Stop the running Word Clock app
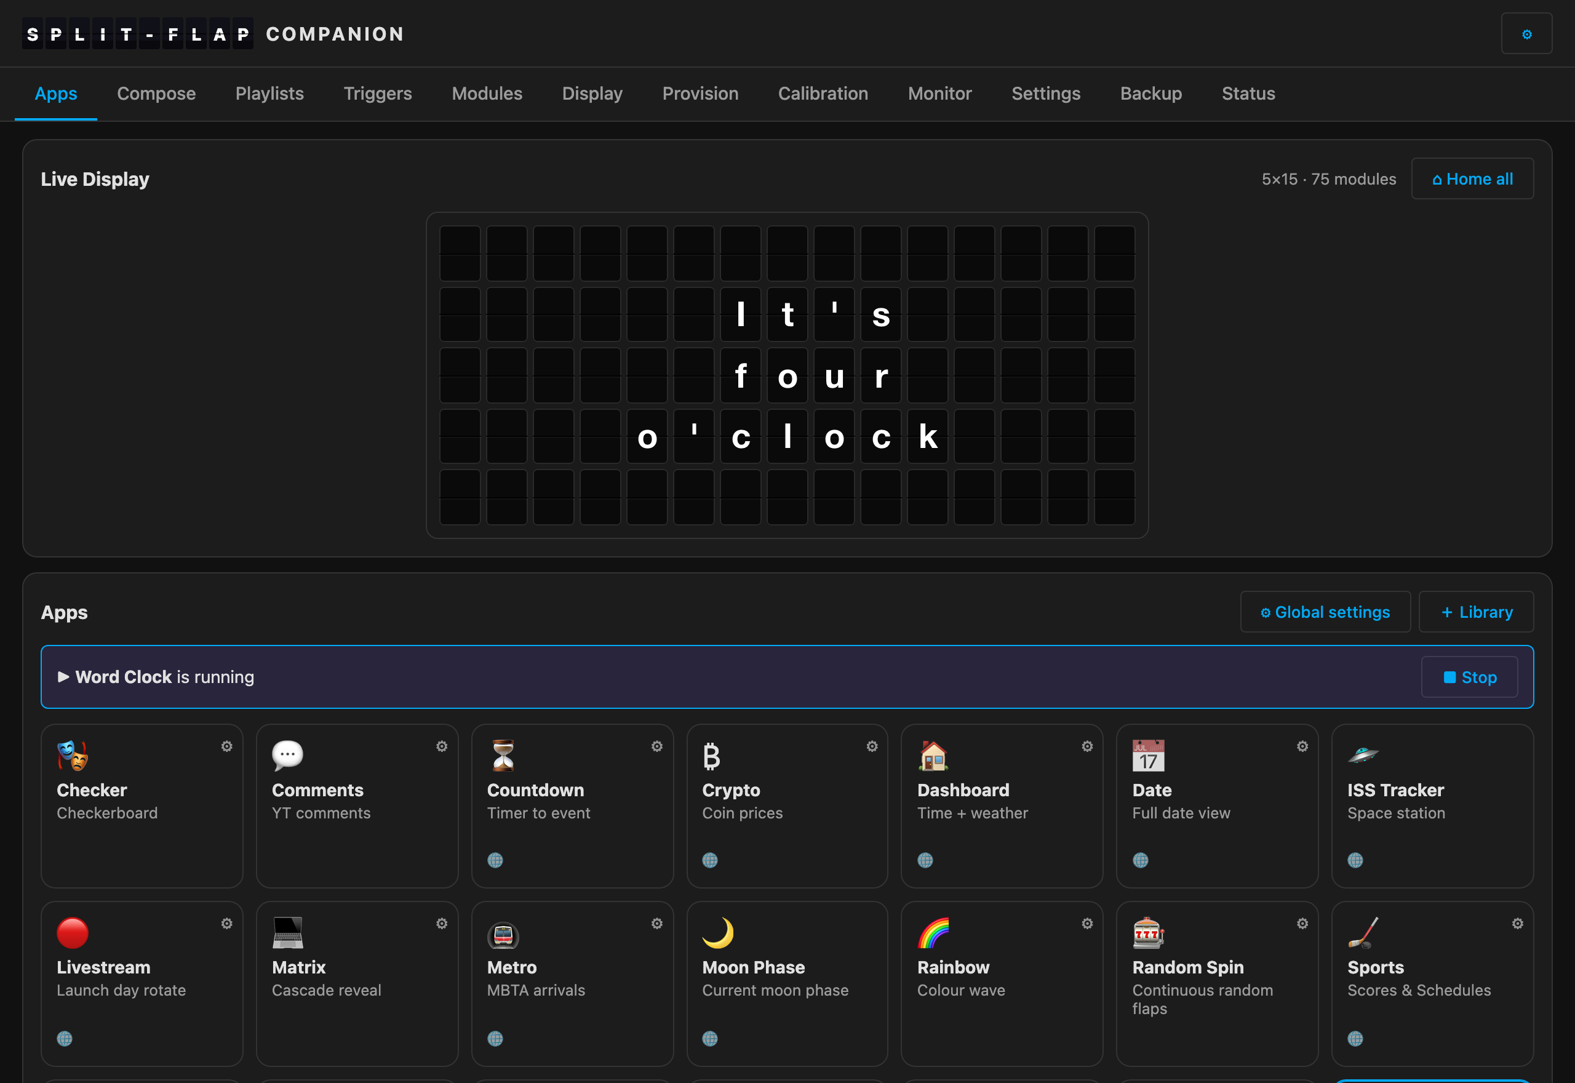The height and width of the screenshot is (1083, 1575). tap(1469, 677)
